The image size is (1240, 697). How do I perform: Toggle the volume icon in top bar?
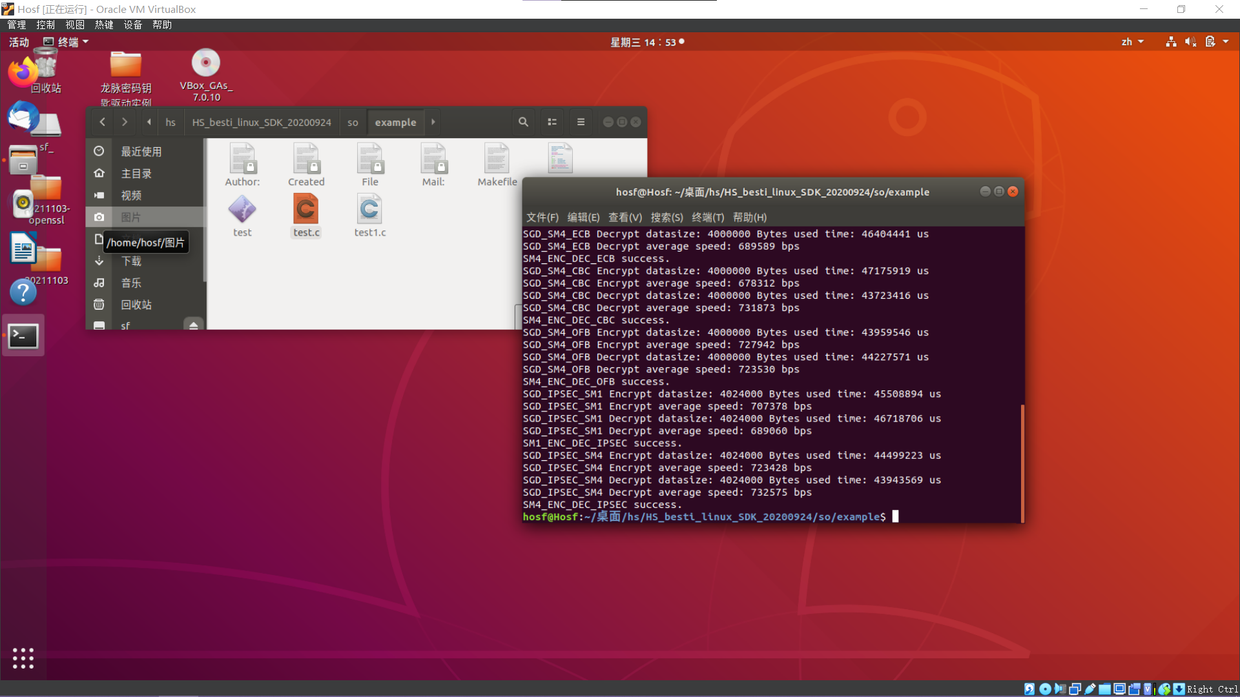pyautogui.click(x=1190, y=42)
